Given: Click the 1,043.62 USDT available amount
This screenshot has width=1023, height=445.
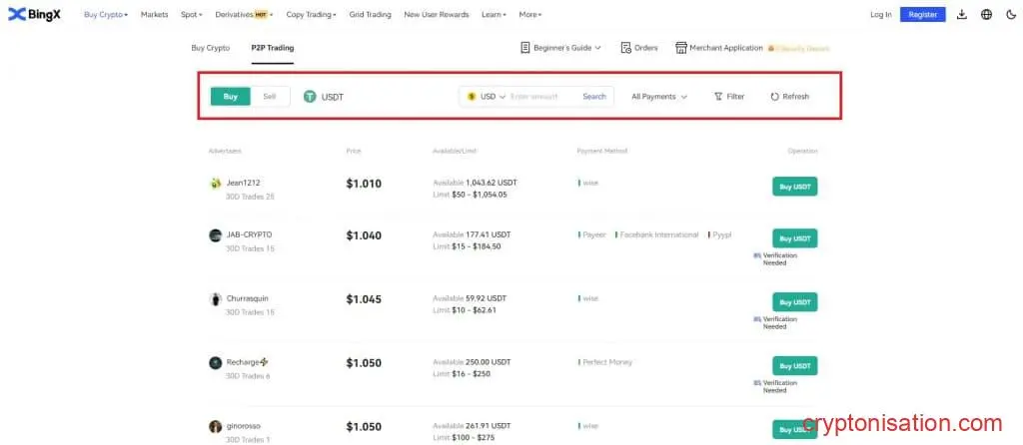Looking at the screenshot, I should (x=491, y=183).
